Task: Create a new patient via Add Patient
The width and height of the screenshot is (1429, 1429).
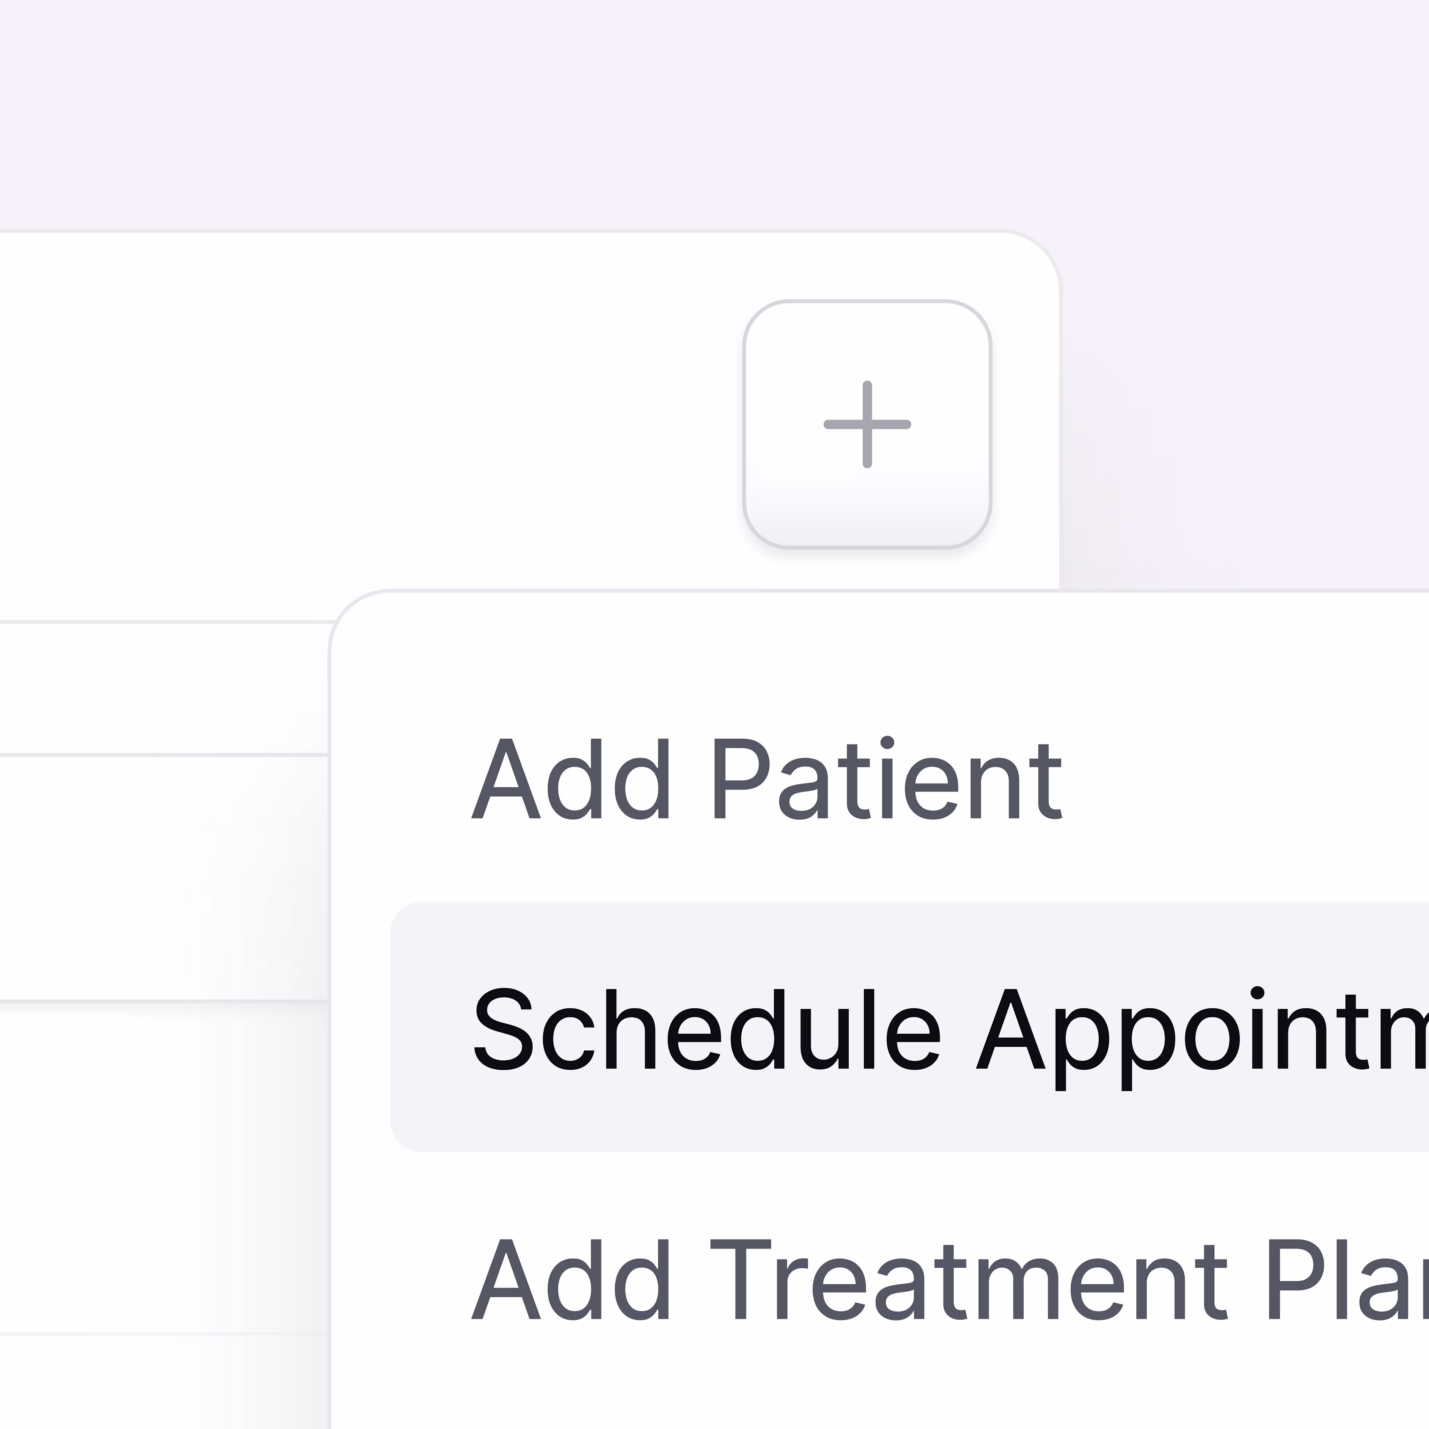Action: (x=766, y=780)
